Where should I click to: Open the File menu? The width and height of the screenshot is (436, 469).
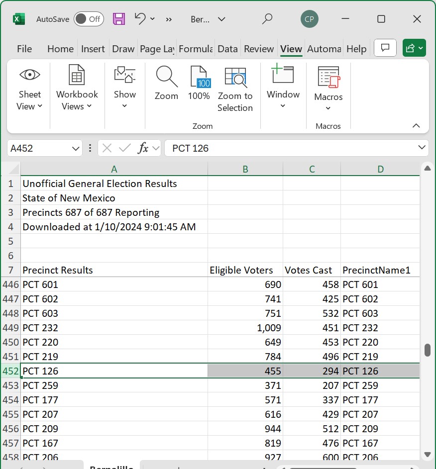click(x=24, y=49)
